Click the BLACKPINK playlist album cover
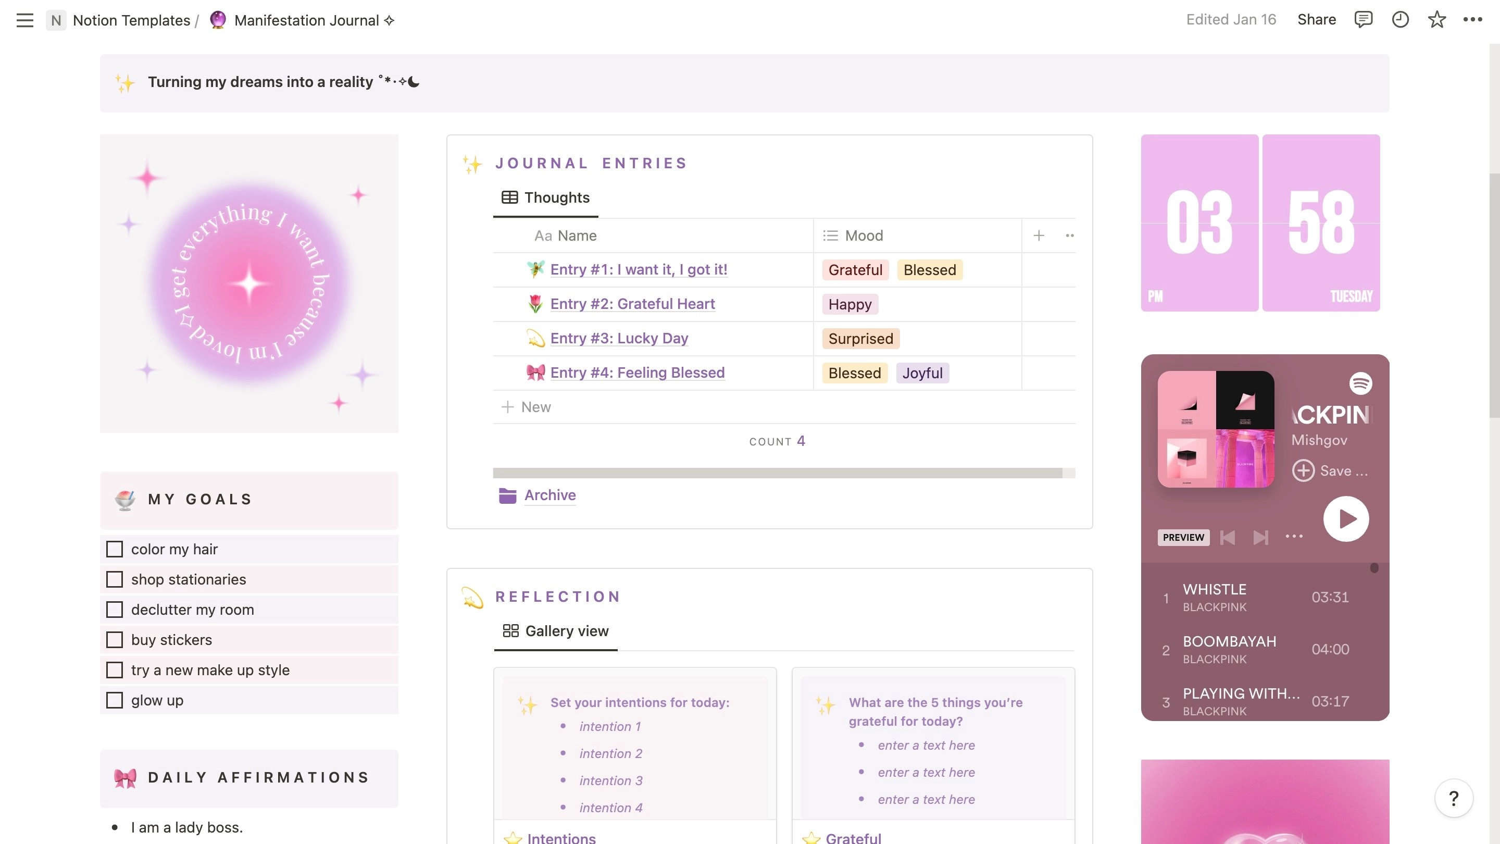The width and height of the screenshot is (1500, 844). [1216, 429]
